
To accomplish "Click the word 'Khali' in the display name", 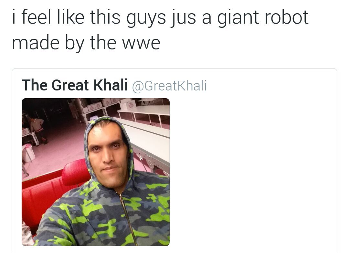I will pyautogui.click(x=111, y=85).
